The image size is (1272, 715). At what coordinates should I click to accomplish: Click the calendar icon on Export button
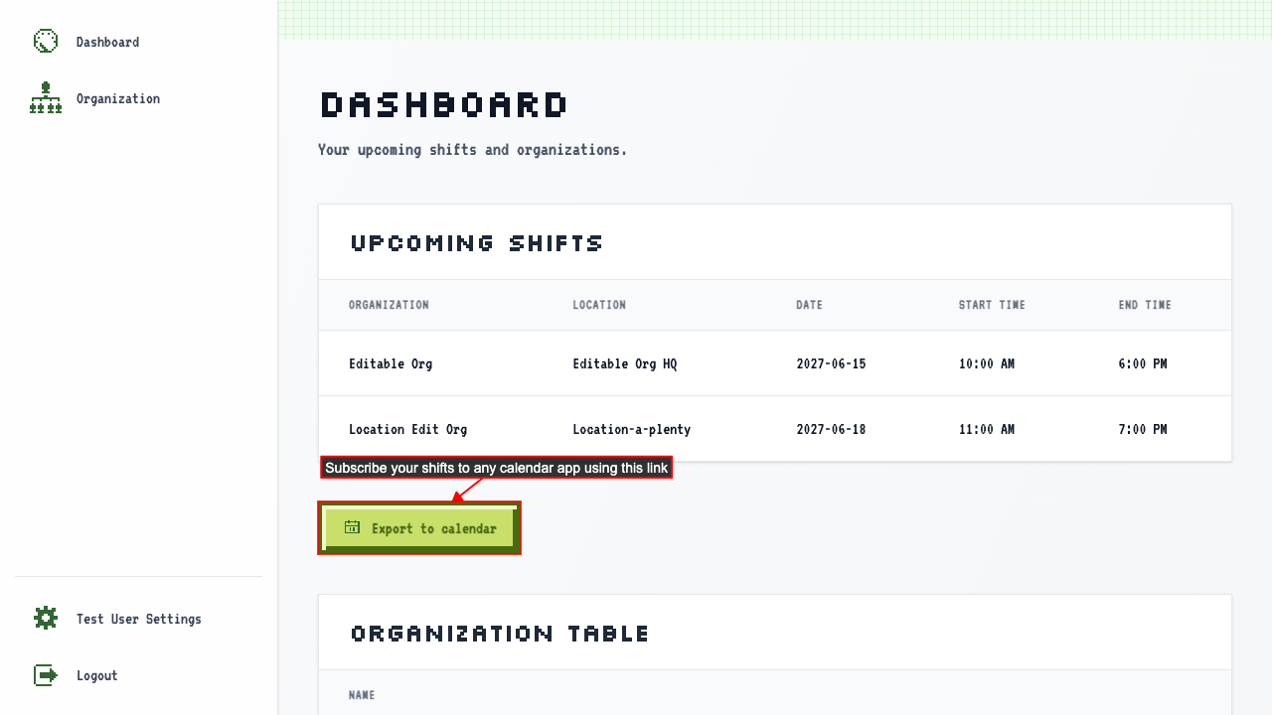[352, 527]
